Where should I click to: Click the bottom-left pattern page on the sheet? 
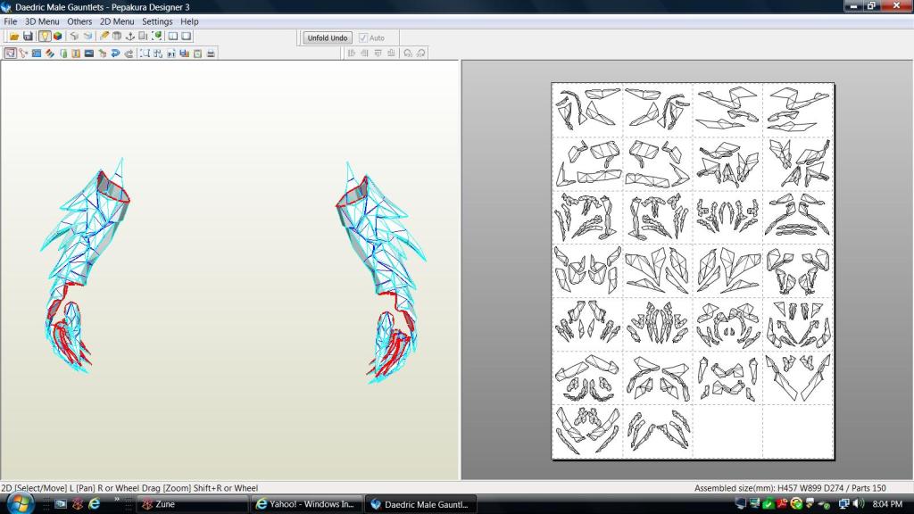click(587, 431)
